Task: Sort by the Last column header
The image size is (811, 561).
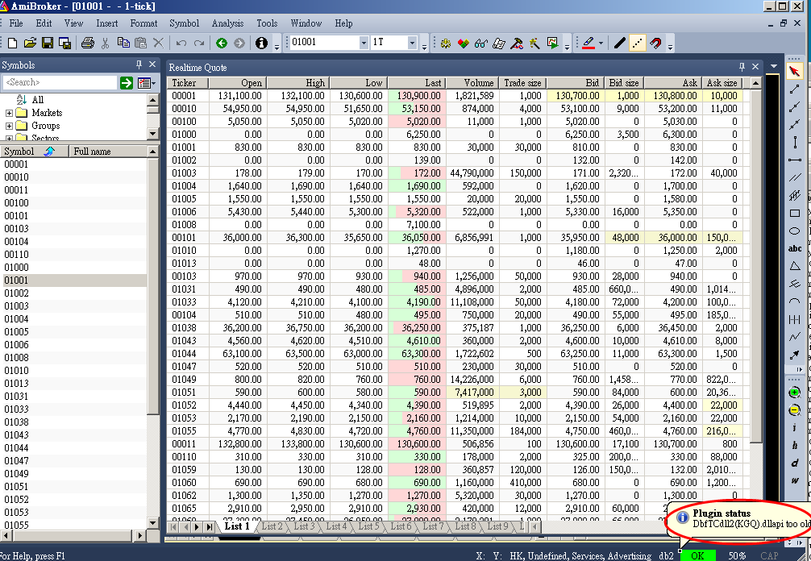Action: click(x=417, y=83)
